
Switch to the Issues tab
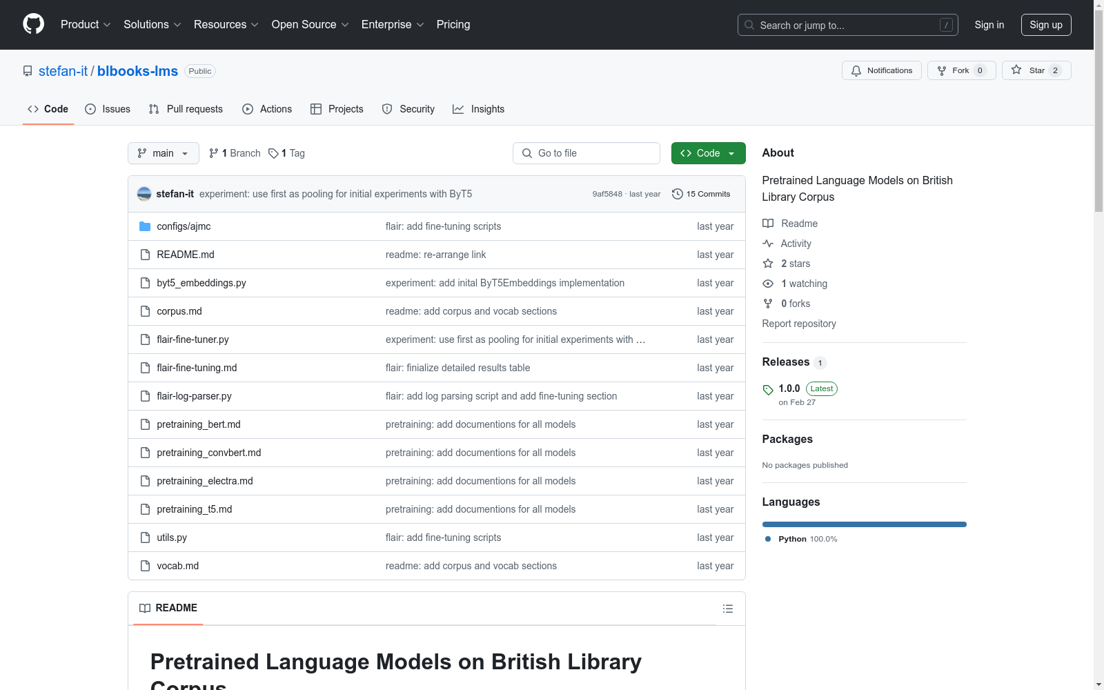108,109
